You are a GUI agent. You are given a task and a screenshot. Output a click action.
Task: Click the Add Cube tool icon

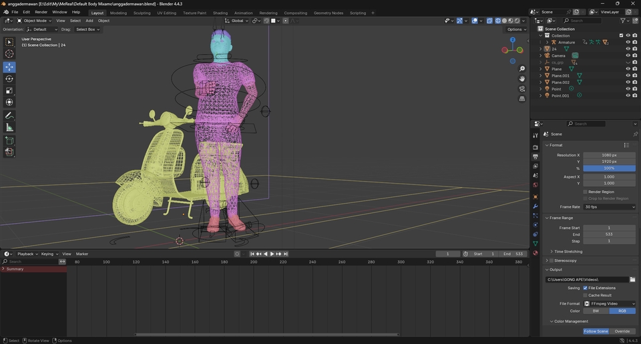pos(9,140)
